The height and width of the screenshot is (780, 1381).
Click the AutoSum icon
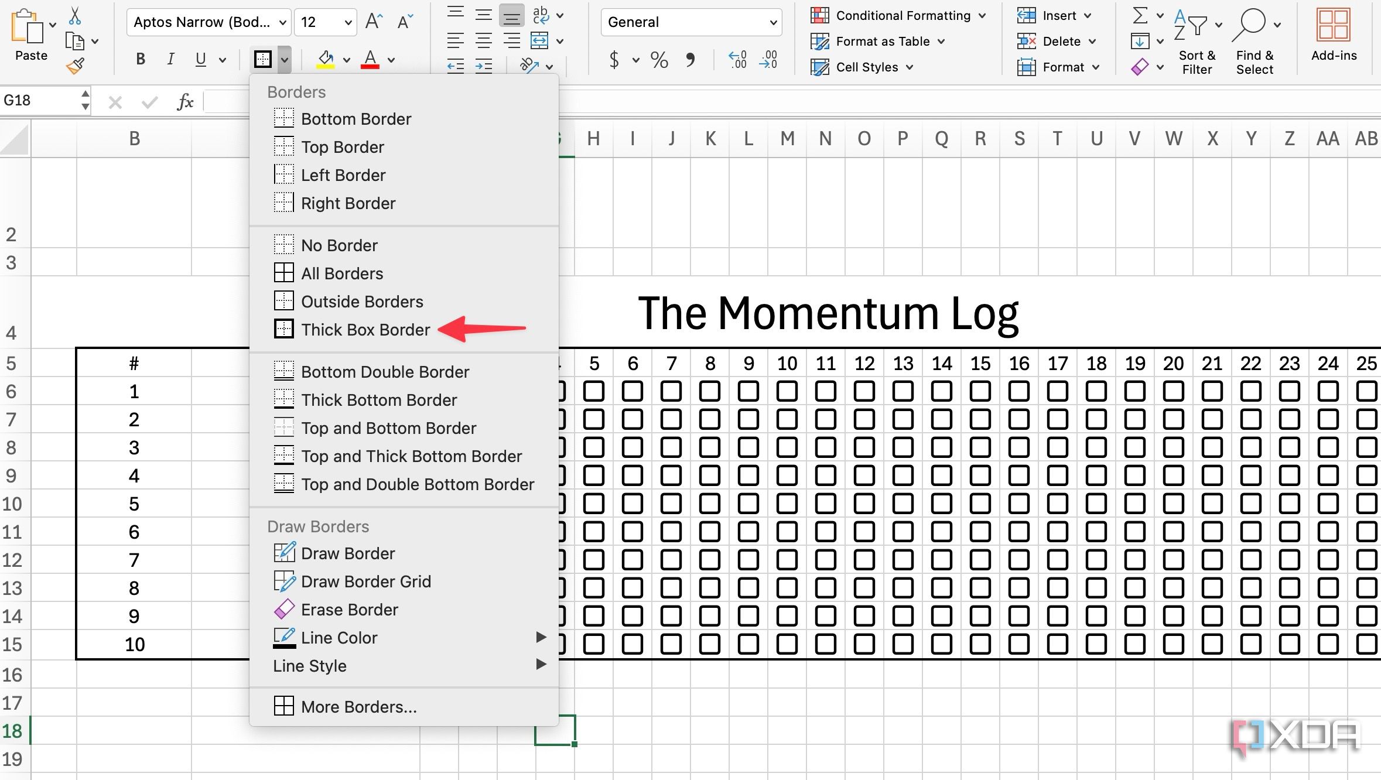tap(1140, 15)
